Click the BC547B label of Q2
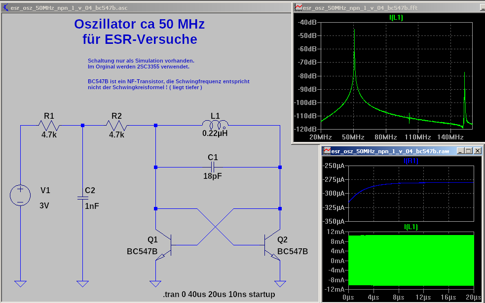The height and width of the screenshot is (303, 485). 293,251
